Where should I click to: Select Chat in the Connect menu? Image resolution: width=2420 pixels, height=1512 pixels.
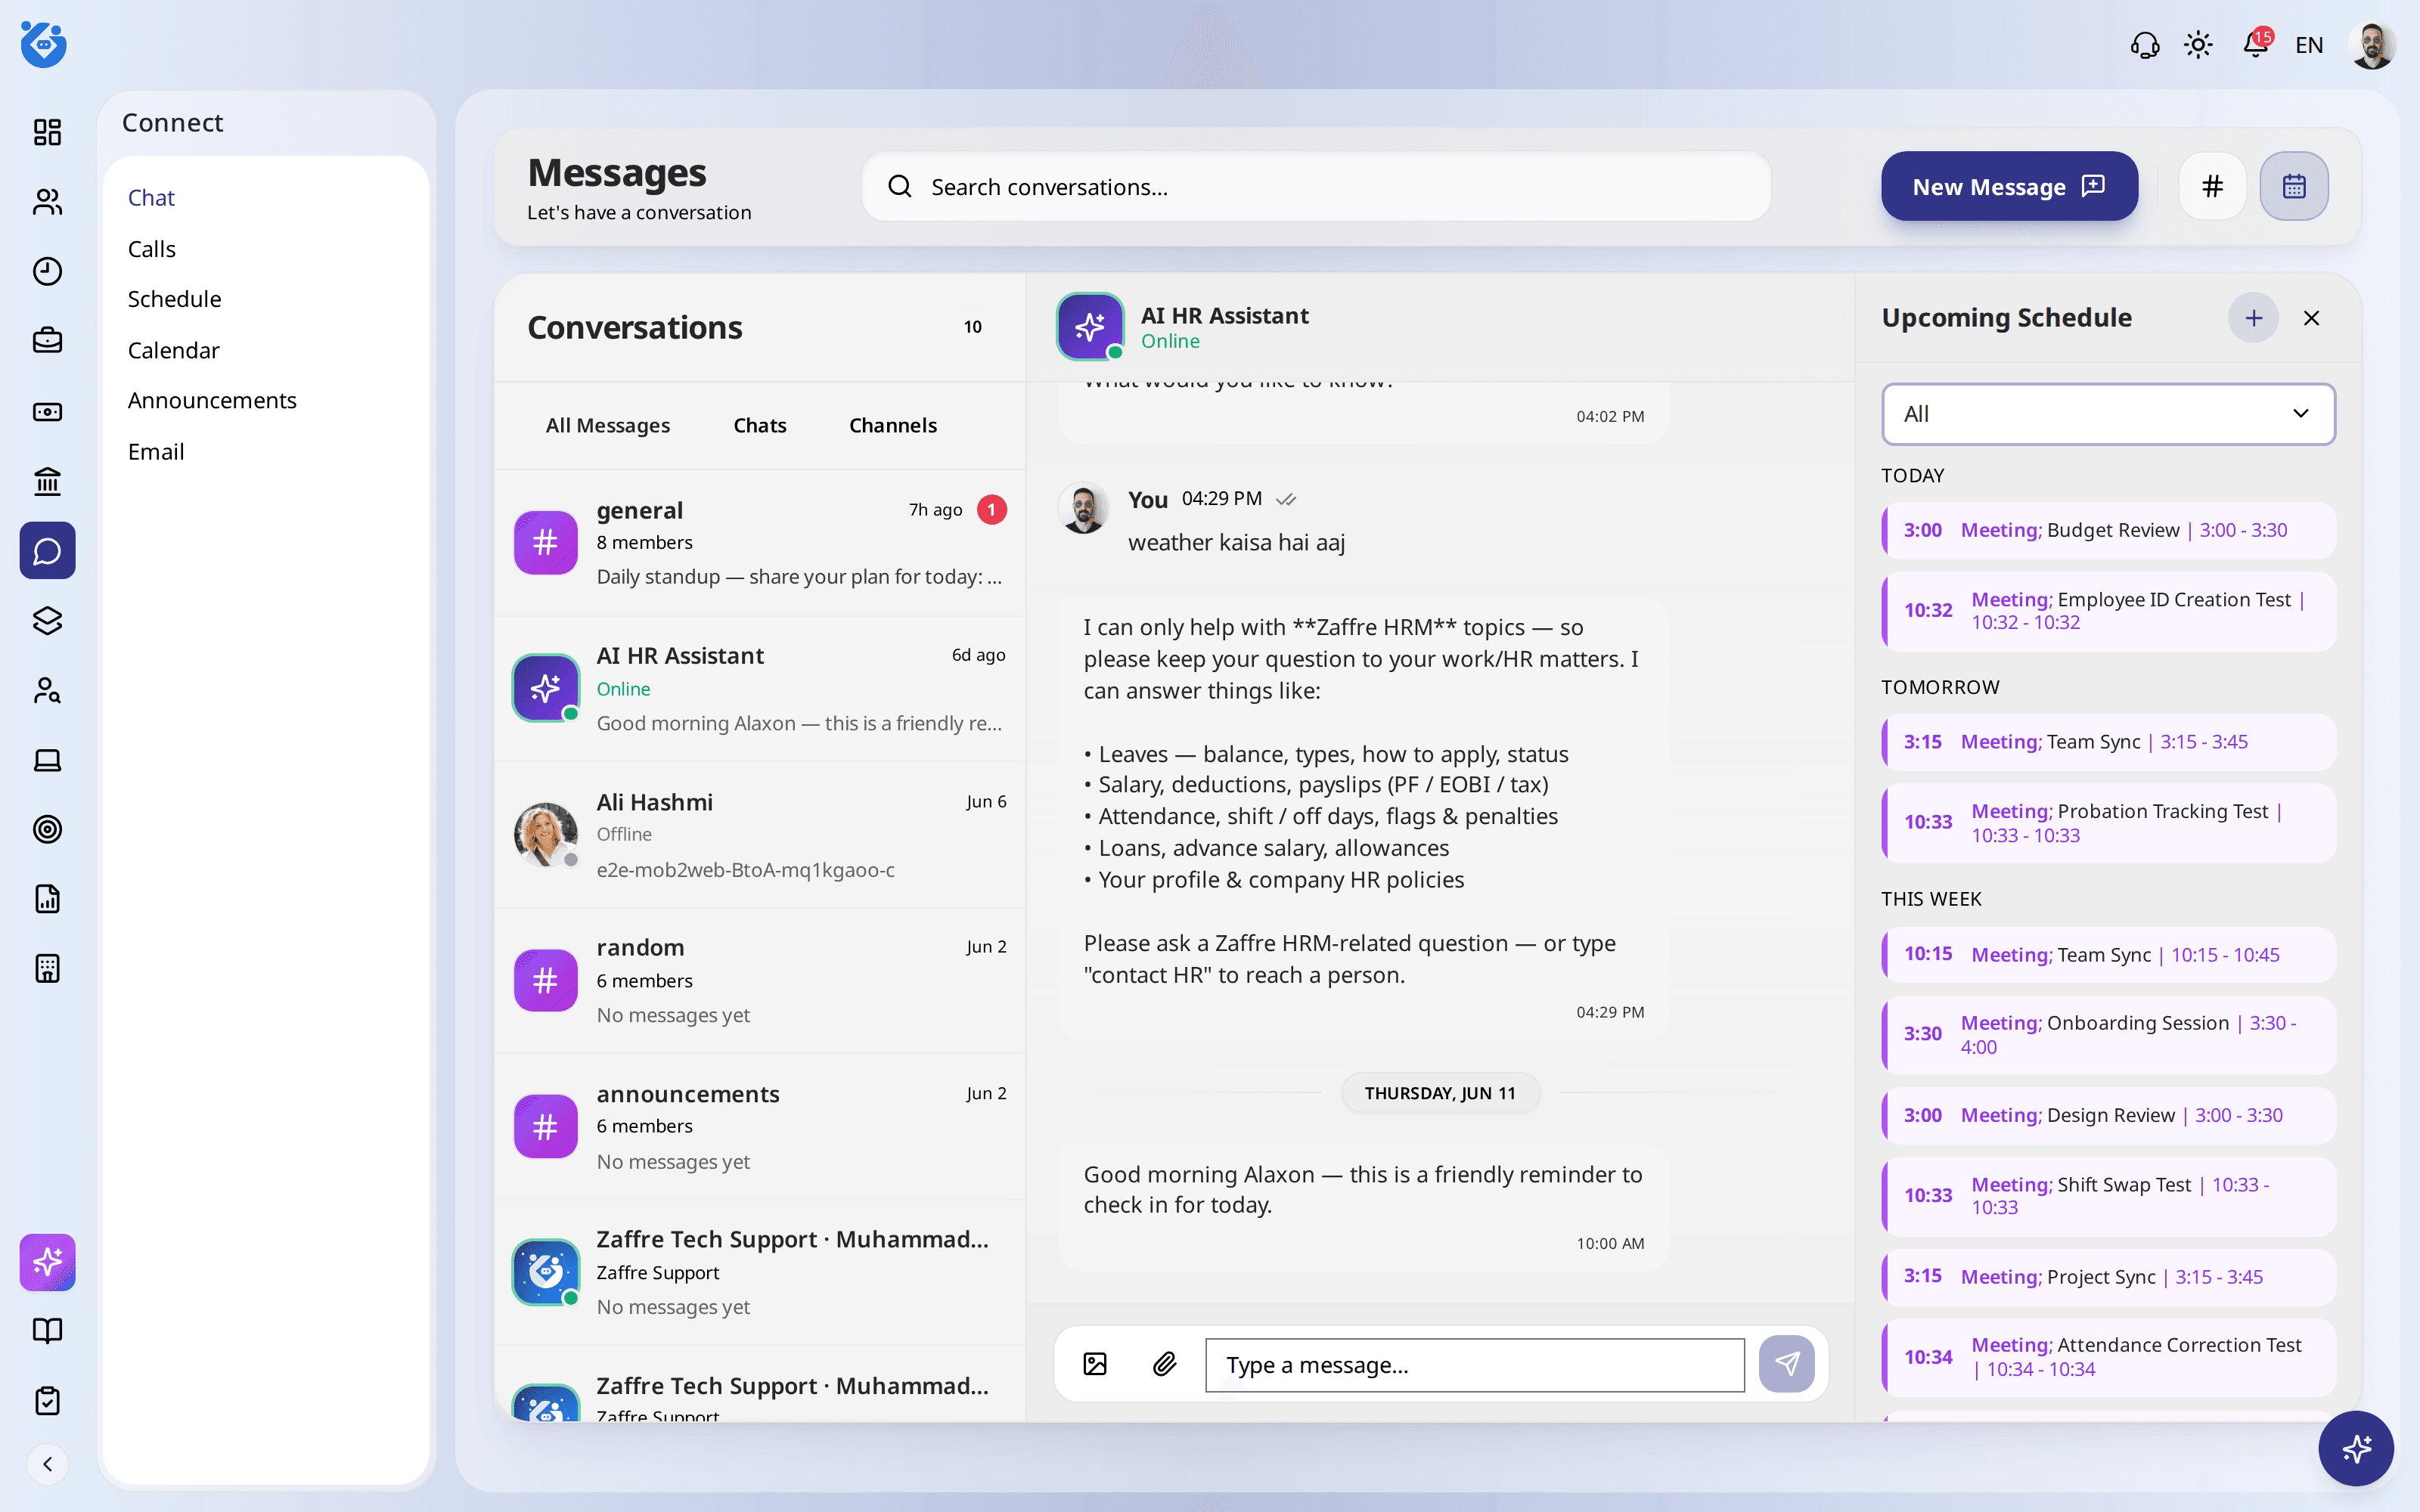(151, 197)
